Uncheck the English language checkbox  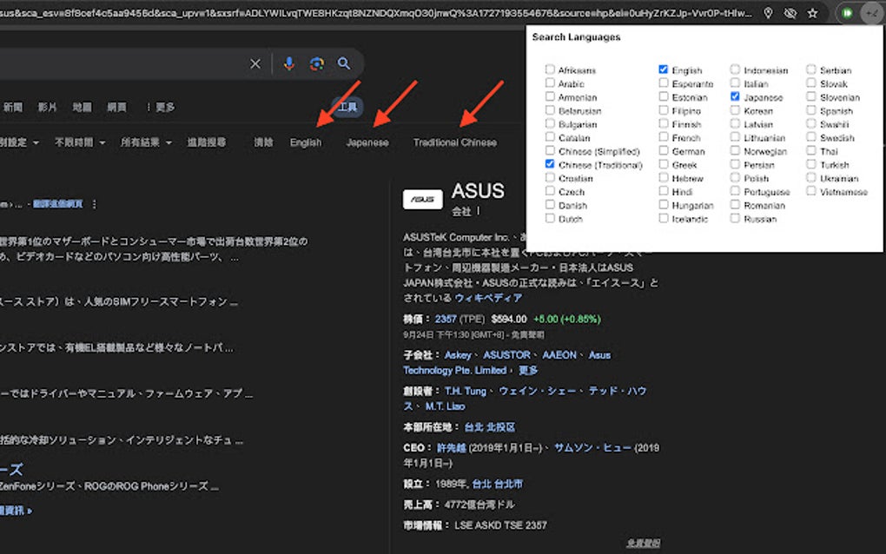click(663, 69)
